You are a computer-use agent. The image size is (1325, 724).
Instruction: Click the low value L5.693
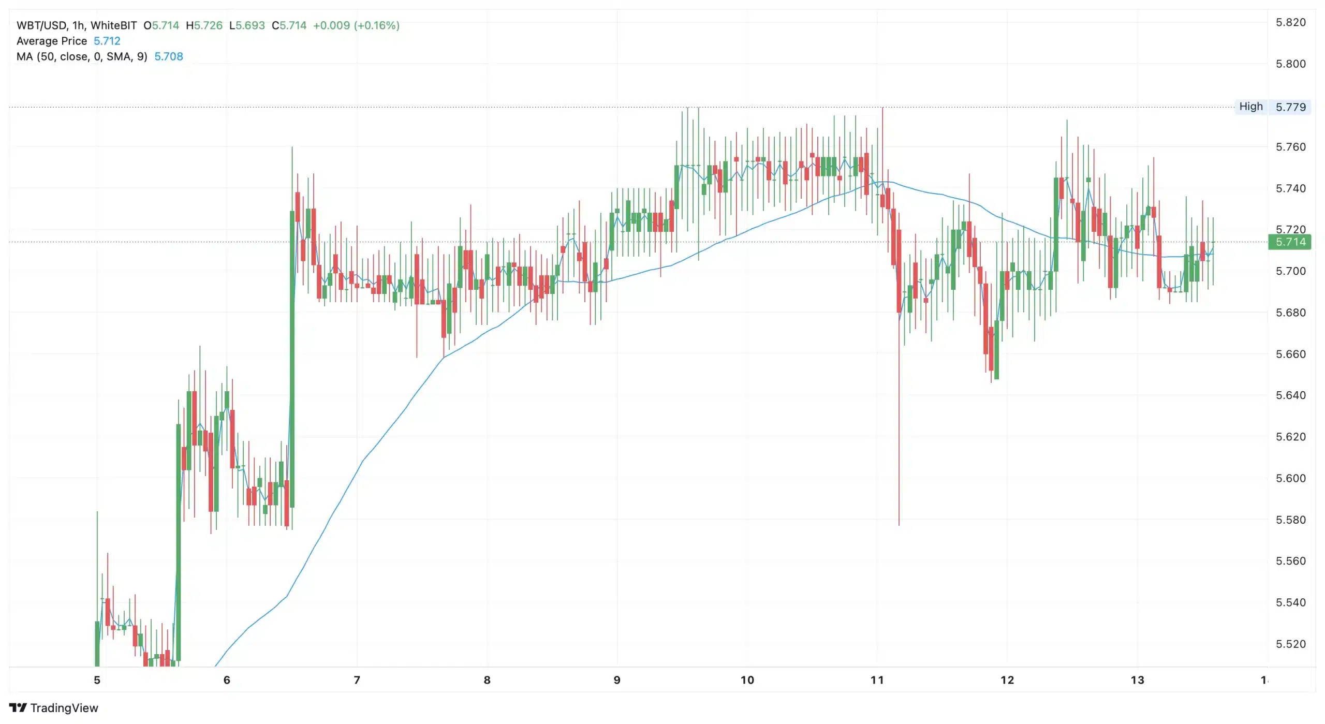click(x=247, y=25)
